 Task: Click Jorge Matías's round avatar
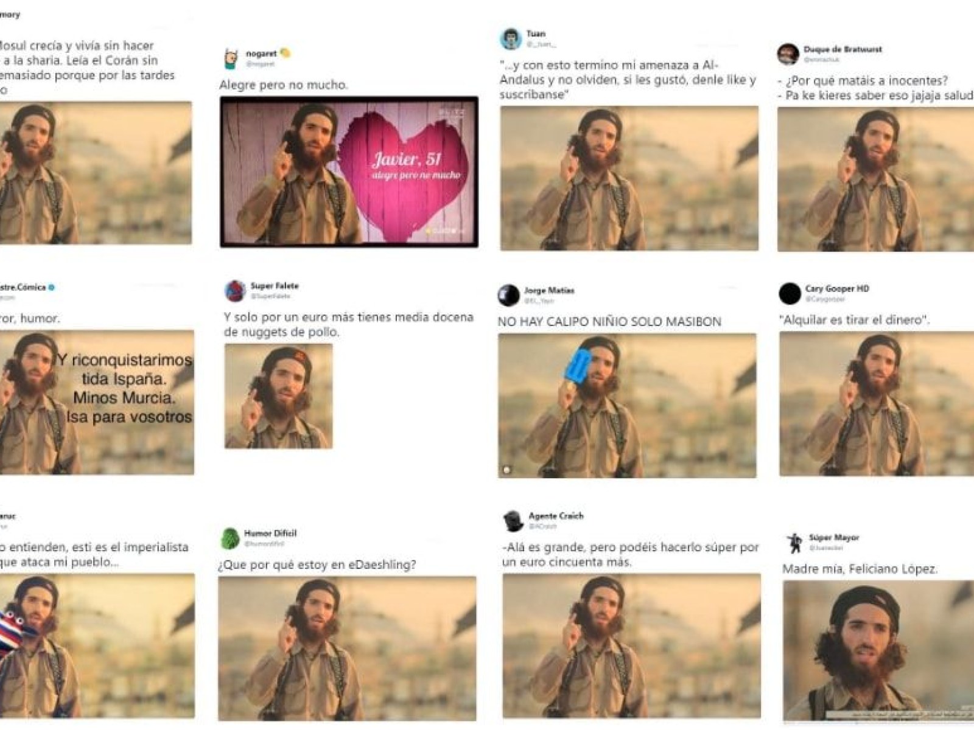point(508,295)
